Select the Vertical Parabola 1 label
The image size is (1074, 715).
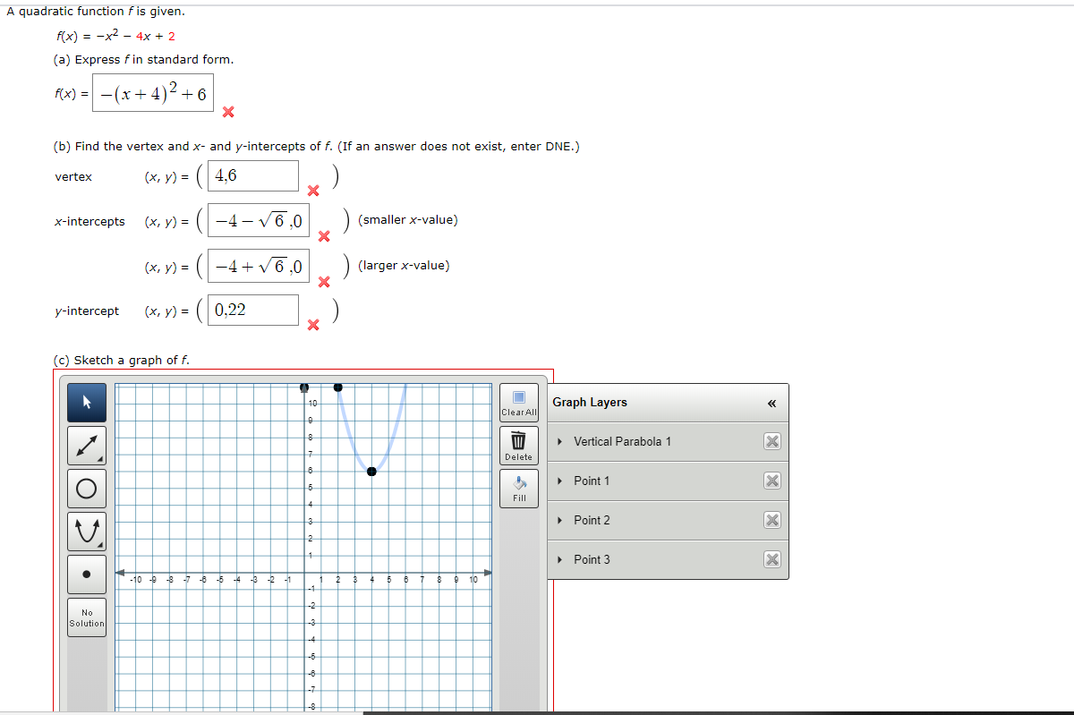point(622,442)
